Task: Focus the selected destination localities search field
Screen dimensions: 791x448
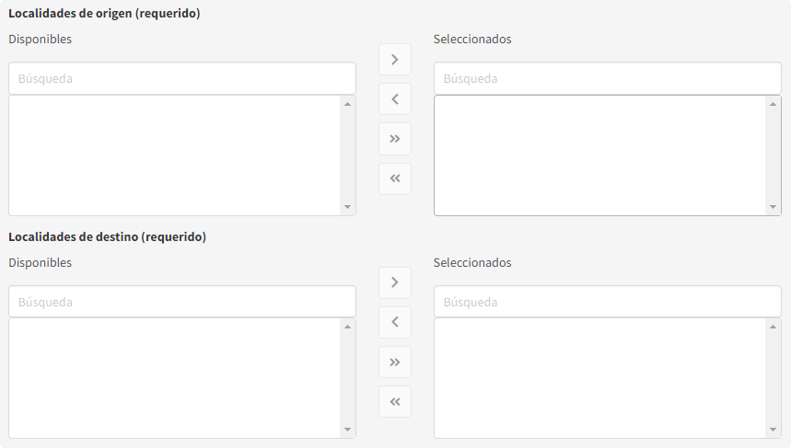Action: (x=607, y=302)
